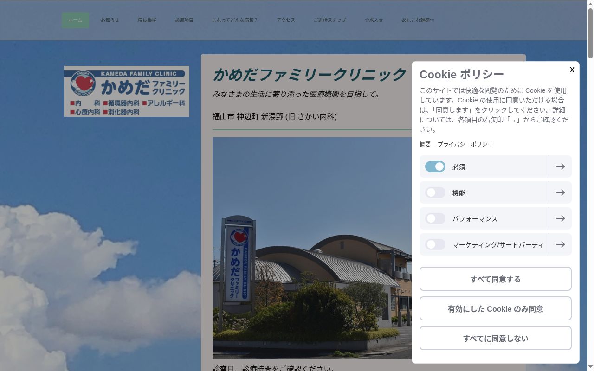This screenshot has height=371, width=594.
Task: Expand the パフォーマンス details arrow
Action: (x=560, y=218)
